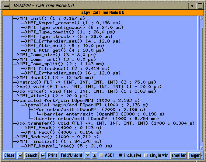Image resolution: width=206 pixels, height=162 pixels.
Task: Click the Print button
Action: pyautogui.click(x=53, y=155)
